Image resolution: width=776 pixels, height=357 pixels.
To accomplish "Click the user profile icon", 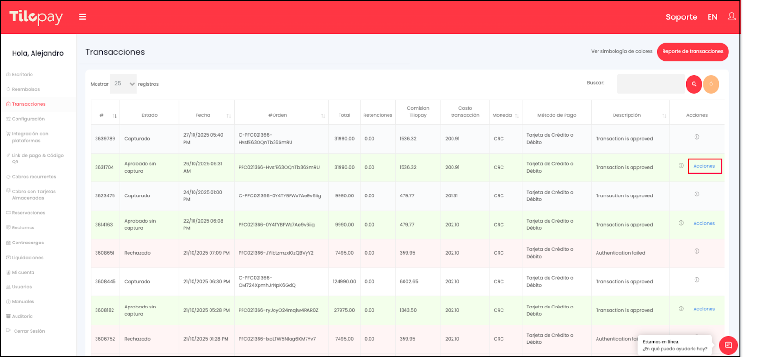I will 731,17.
